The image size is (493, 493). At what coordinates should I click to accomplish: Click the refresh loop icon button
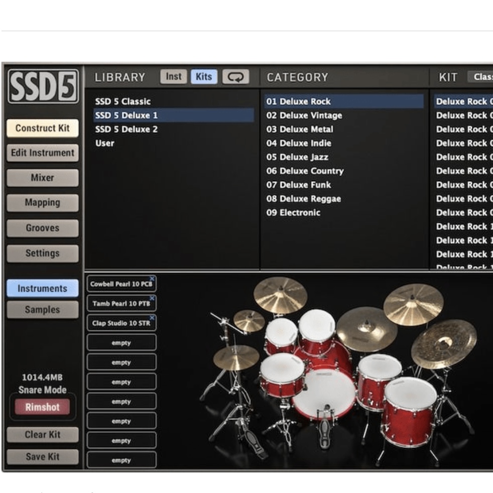(x=235, y=77)
